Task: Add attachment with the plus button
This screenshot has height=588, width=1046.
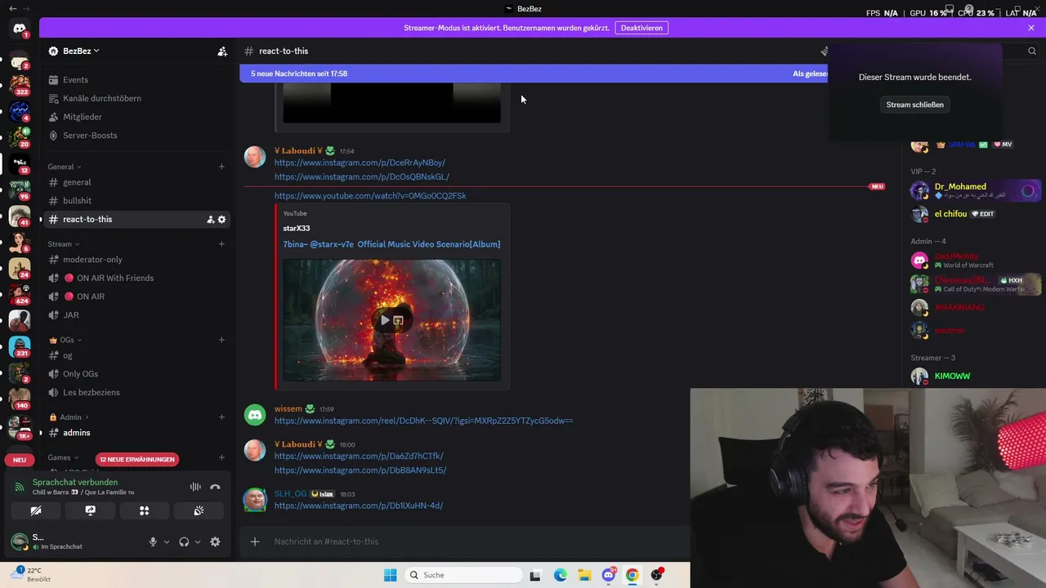Action: pyautogui.click(x=255, y=541)
